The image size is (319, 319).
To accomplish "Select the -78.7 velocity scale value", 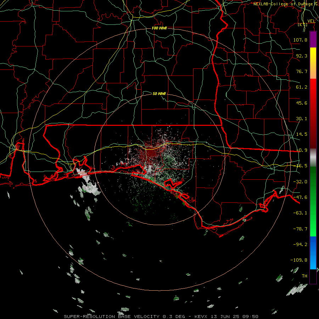I will click(x=300, y=229).
